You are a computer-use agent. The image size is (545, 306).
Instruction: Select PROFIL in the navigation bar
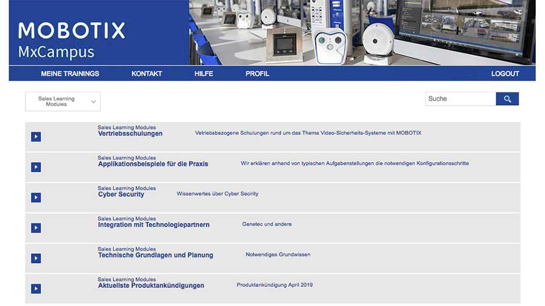tap(257, 74)
